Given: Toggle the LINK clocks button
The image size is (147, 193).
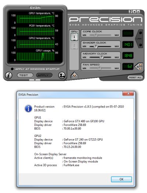Looking at the screenshot, I should [139, 39].
